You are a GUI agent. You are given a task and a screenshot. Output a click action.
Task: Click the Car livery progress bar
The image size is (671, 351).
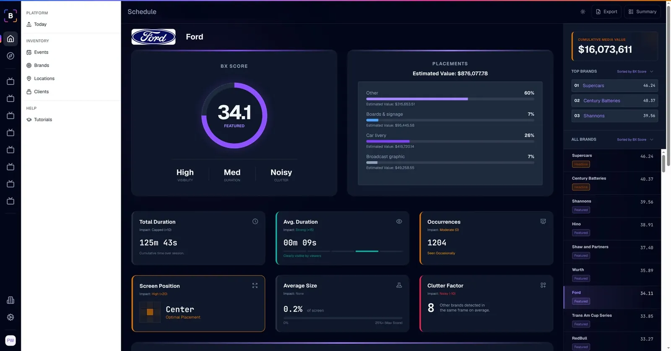pos(450,141)
